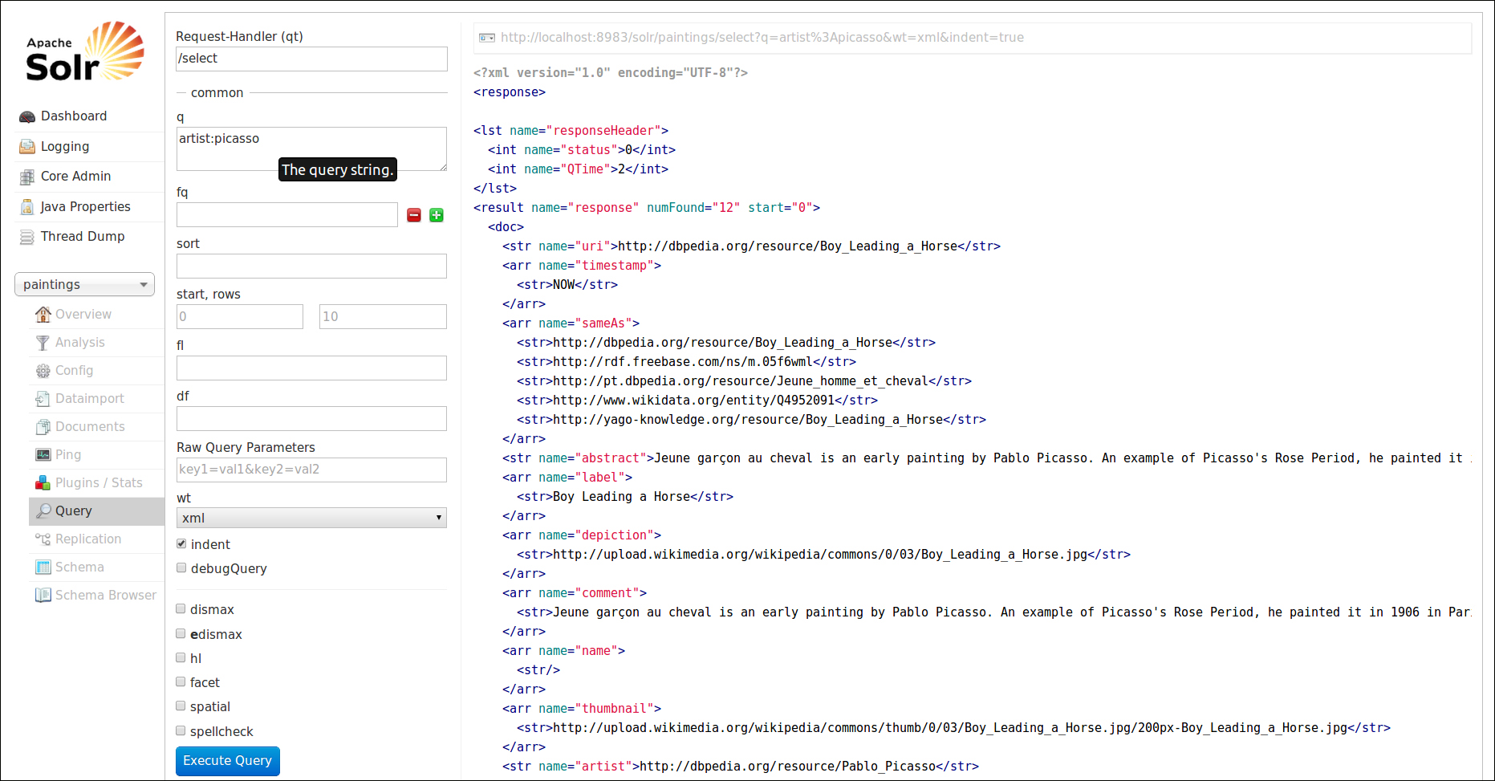1495x781 pixels.
Task: Click the df default field input
Action: click(x=311, y=418)
